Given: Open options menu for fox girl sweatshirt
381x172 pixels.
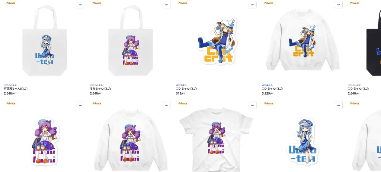Looking at the screenshot, I should pyautogui.click(x=339, y=4).
